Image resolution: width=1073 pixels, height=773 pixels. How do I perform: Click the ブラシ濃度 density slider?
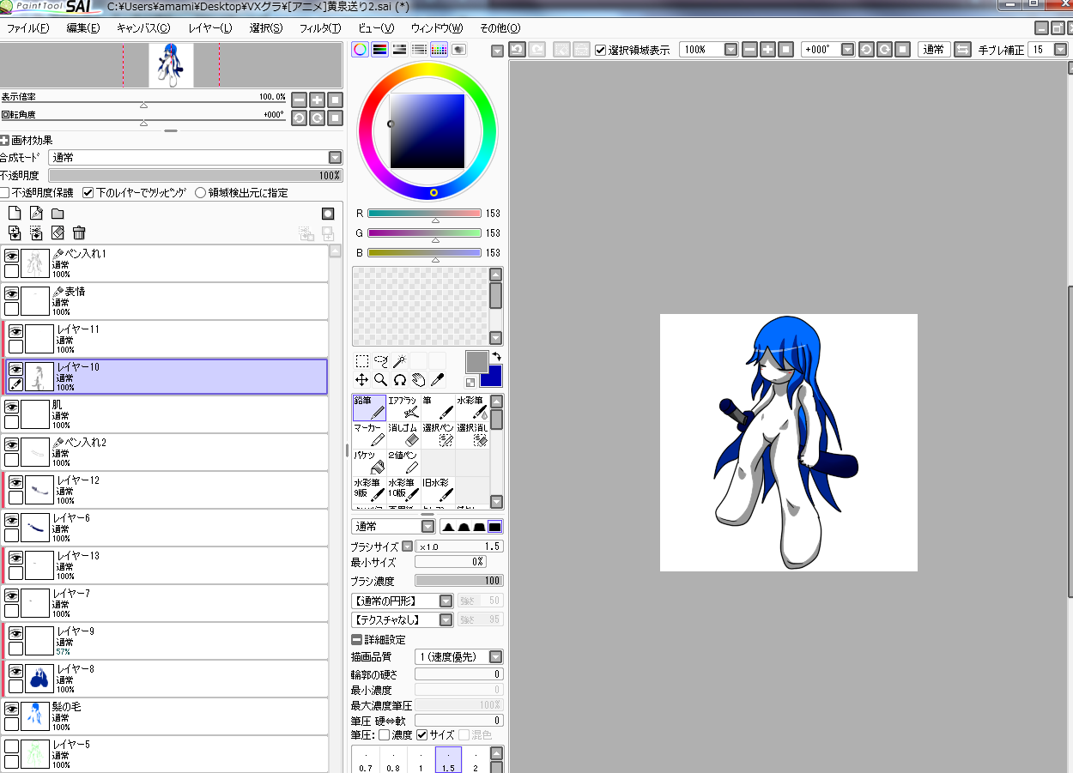coord(458,581)
